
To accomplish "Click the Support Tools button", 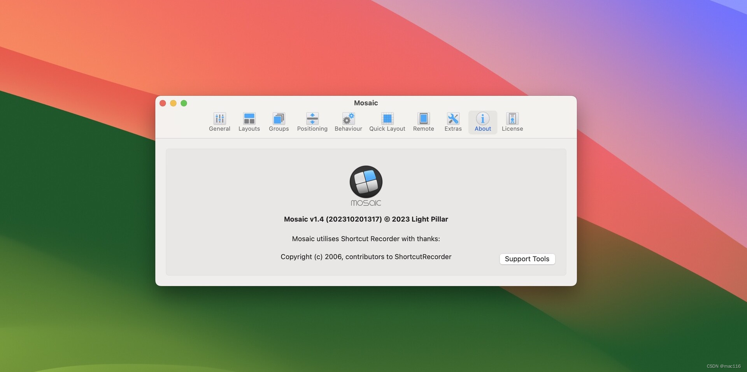I will [527, 259].
